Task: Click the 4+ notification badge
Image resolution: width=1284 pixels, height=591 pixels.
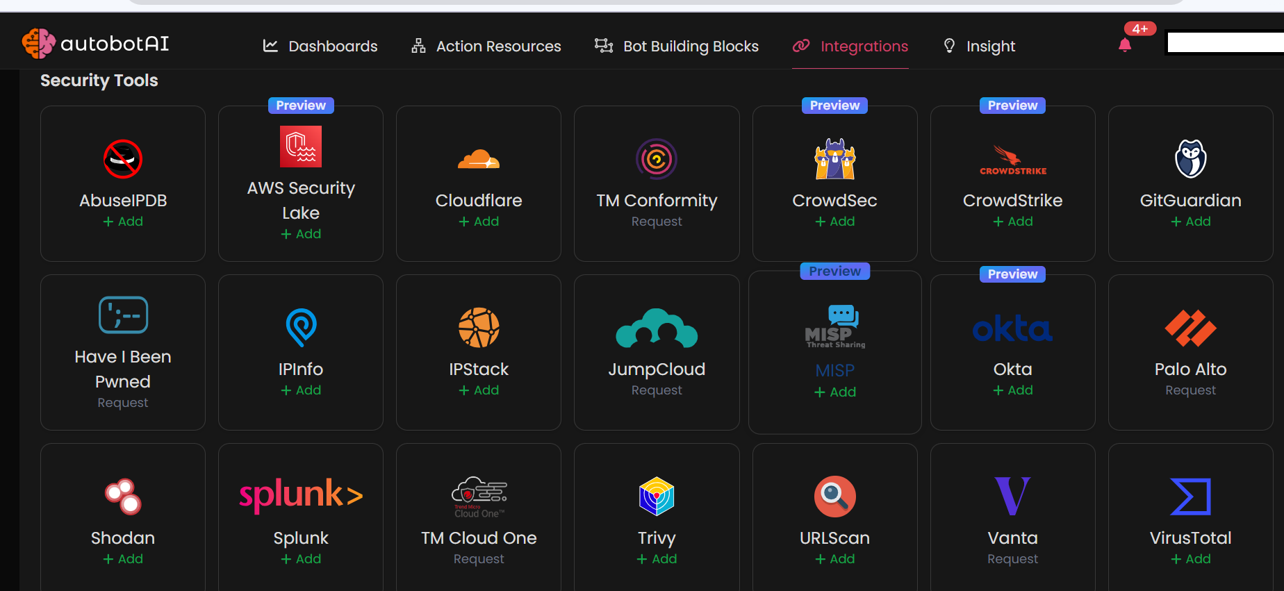Action: click(x=1140, y=28)
